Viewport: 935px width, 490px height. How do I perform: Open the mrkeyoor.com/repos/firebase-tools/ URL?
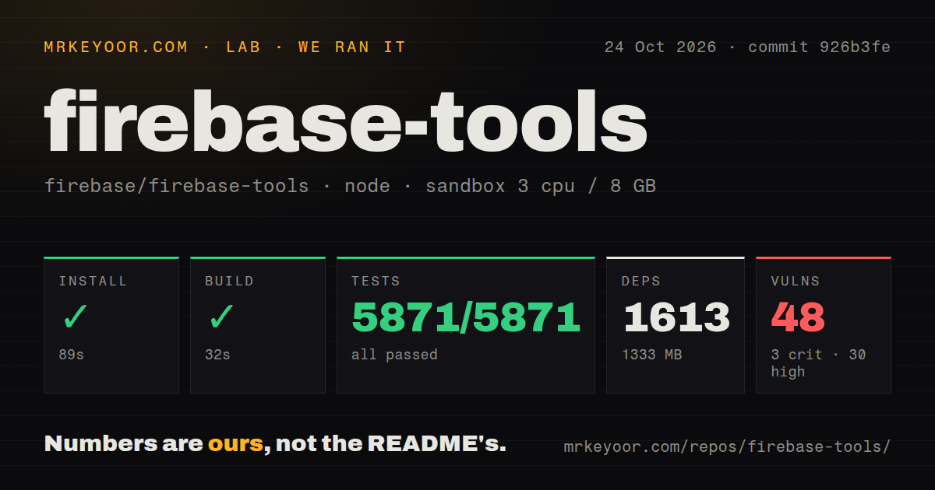(x=727, y=447)
